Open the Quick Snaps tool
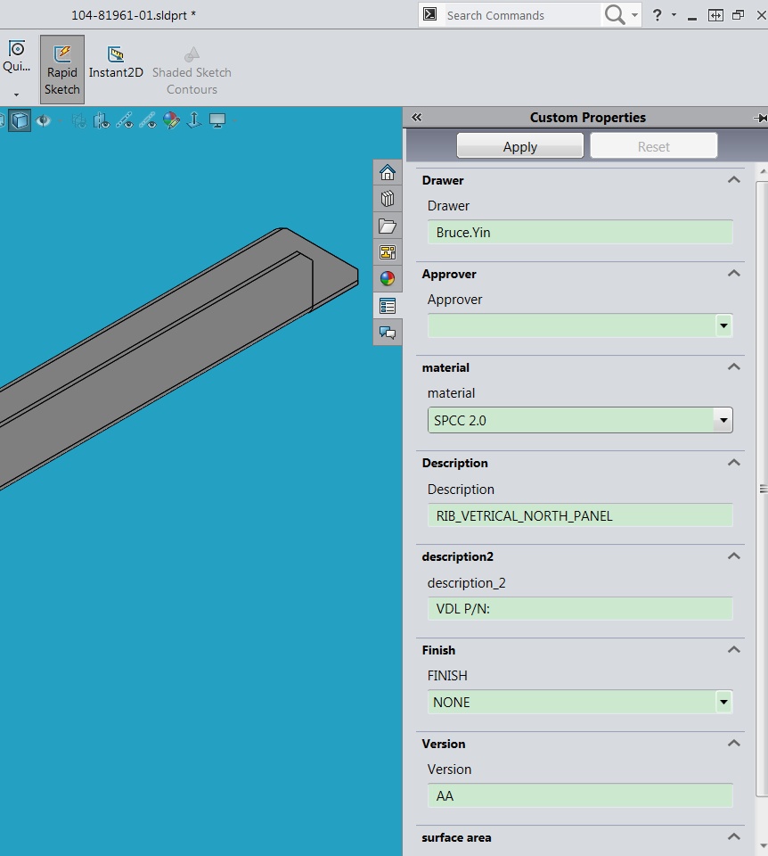768x856 pixels. [x=16, y=57]
